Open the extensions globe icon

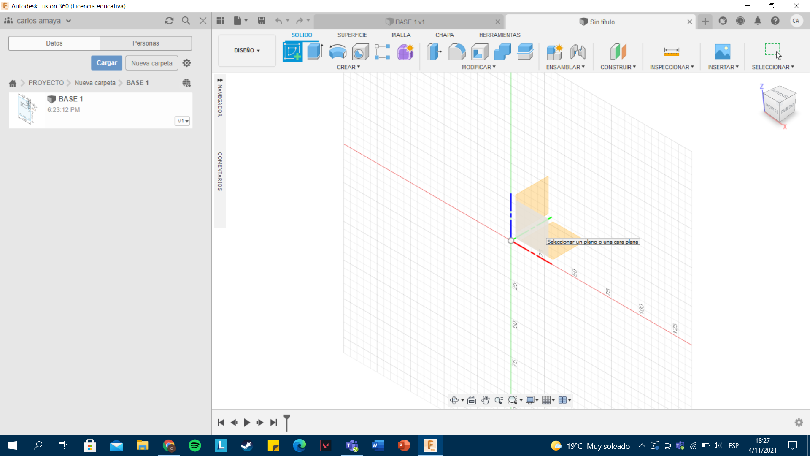pos(723,21)
